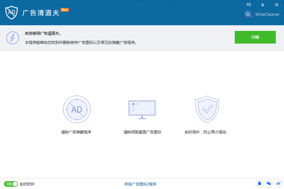
Task: Expand the title bar dropdown menu arrow
Action: coord(263,5)
